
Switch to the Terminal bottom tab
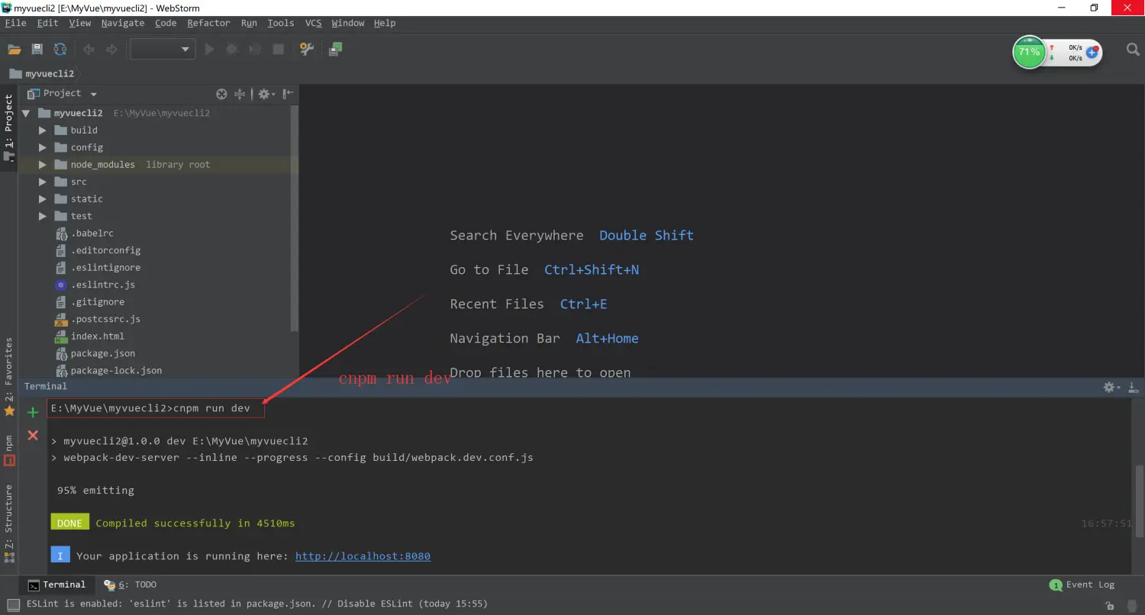[56, 585]
